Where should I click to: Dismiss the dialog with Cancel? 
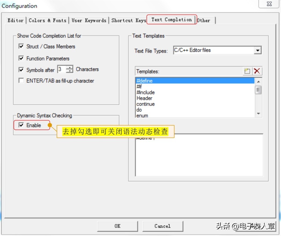[x=163, y=226]
